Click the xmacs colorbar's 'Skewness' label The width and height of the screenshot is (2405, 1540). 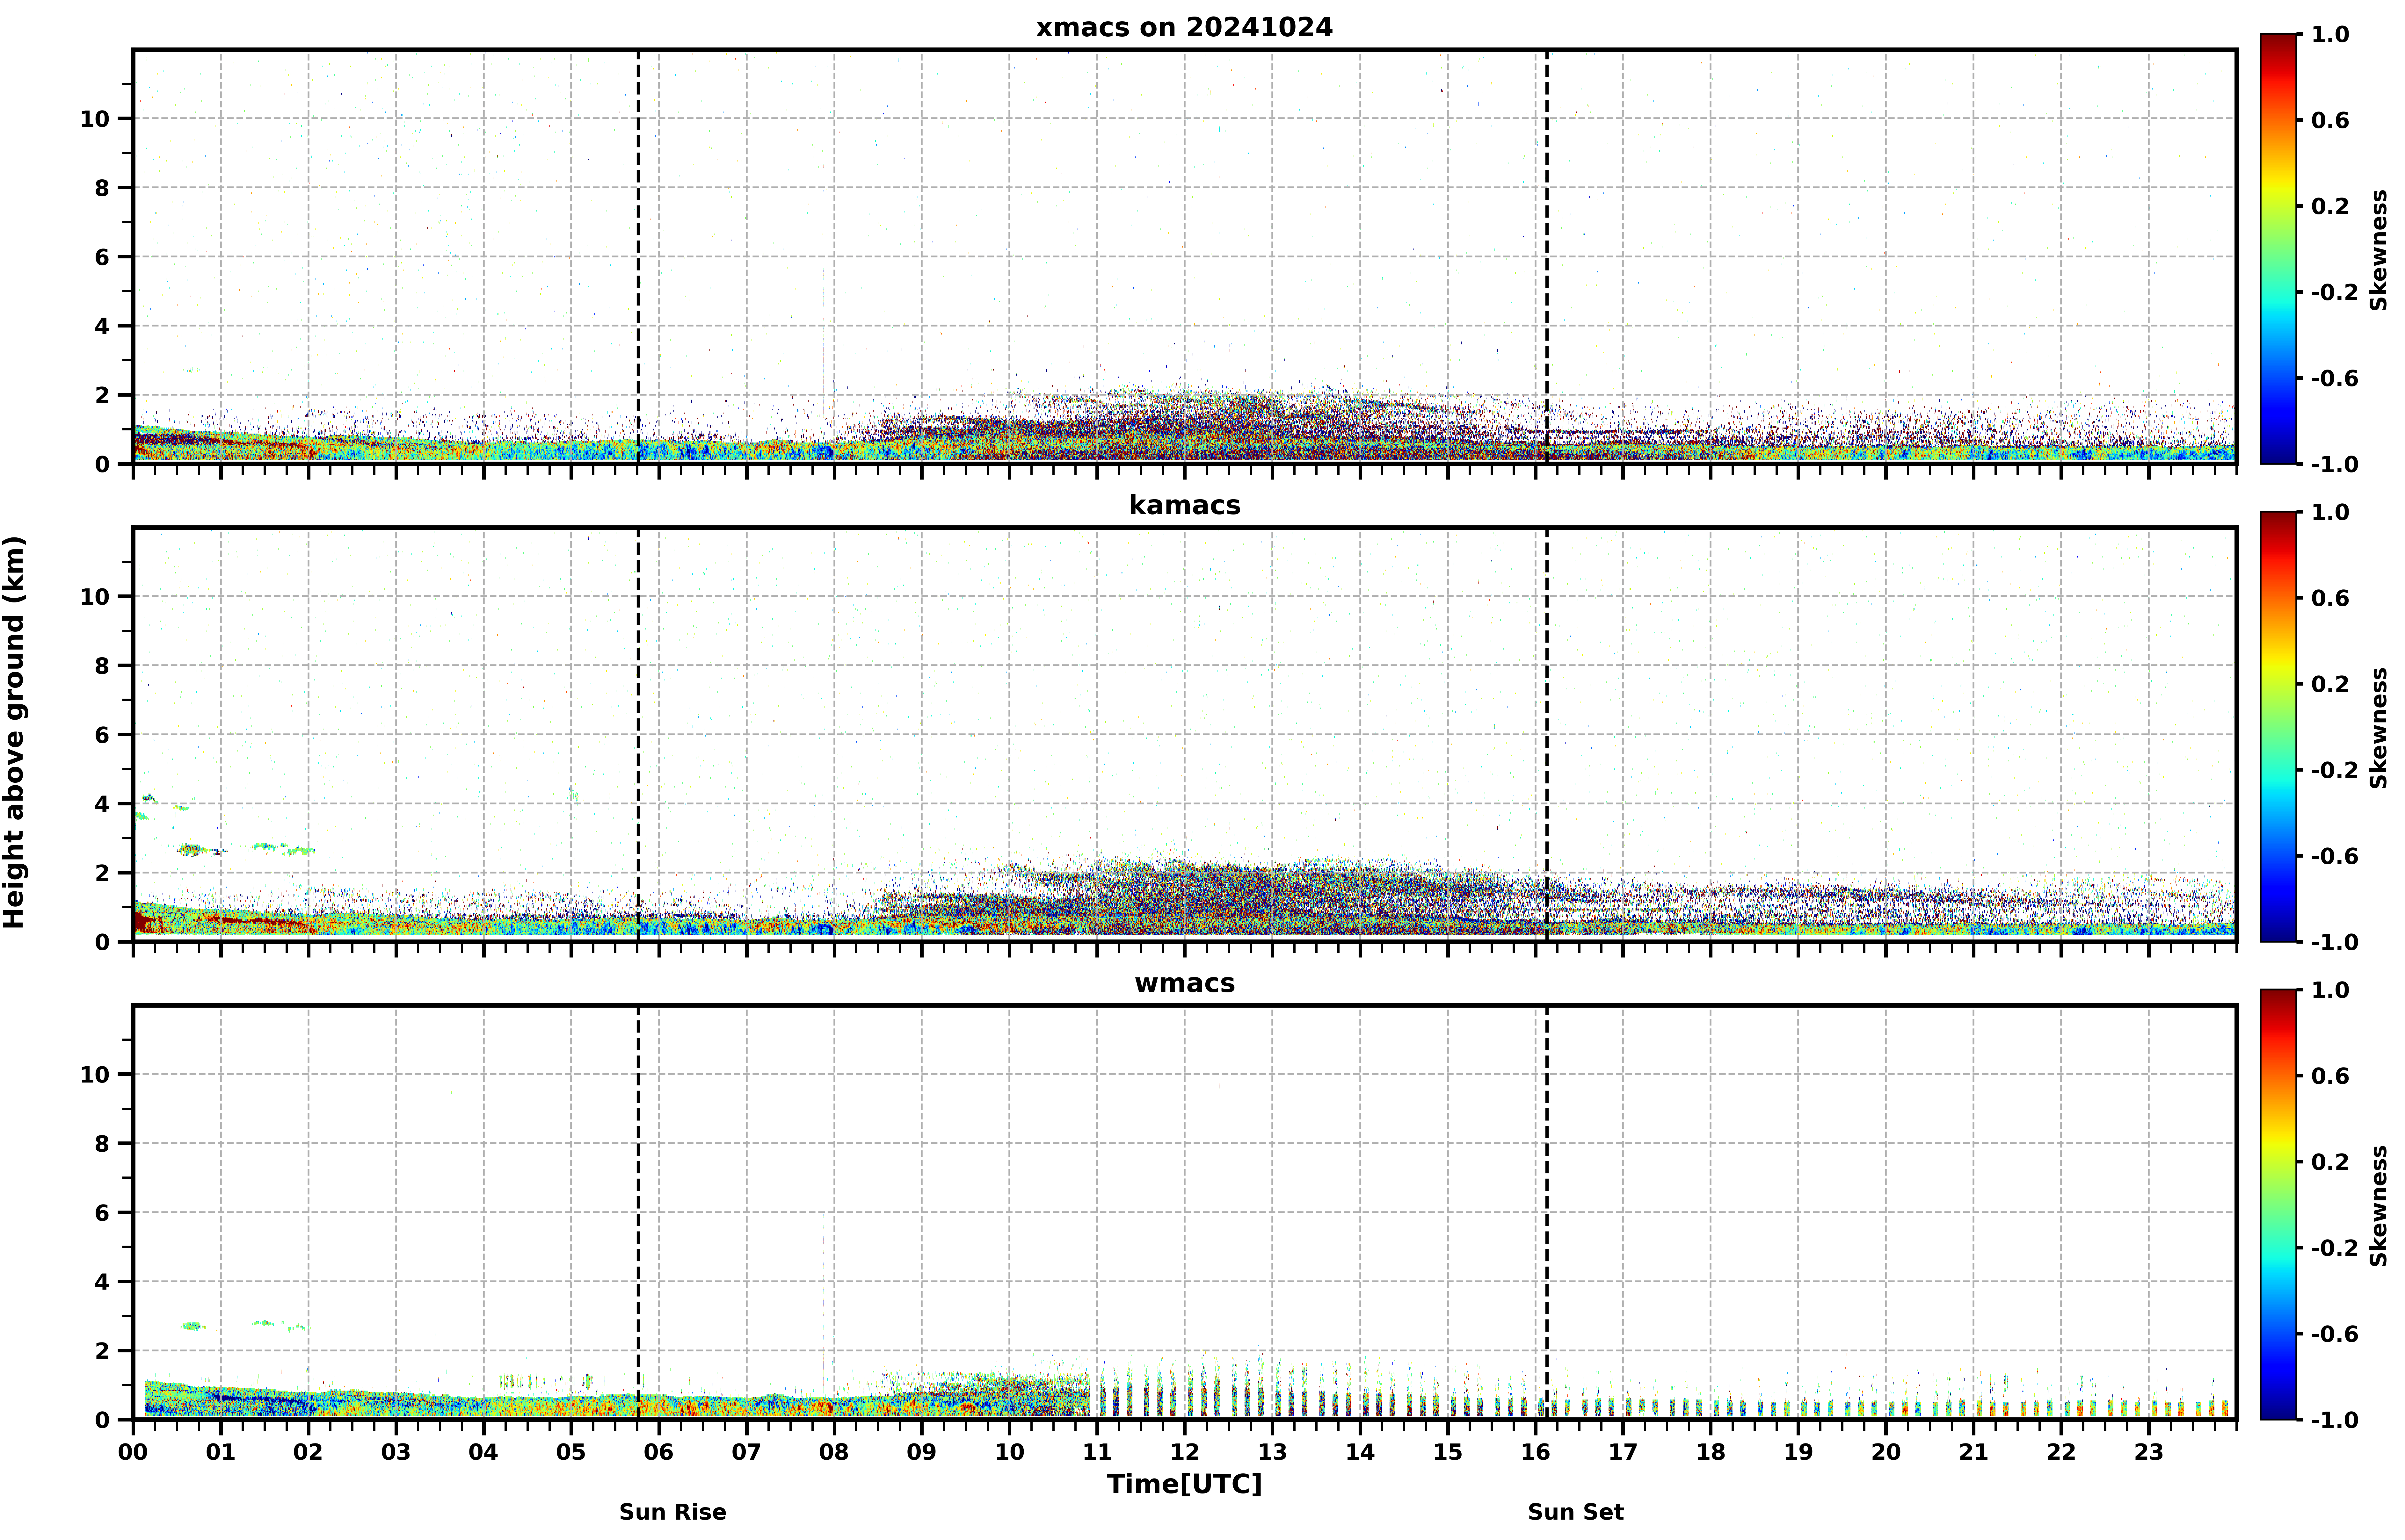tap(2379, 250)
